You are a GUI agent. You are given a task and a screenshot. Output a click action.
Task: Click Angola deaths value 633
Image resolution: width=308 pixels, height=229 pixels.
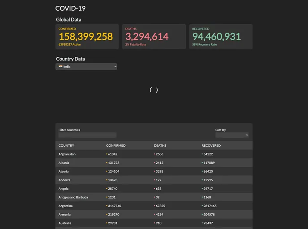pos(158,189)
